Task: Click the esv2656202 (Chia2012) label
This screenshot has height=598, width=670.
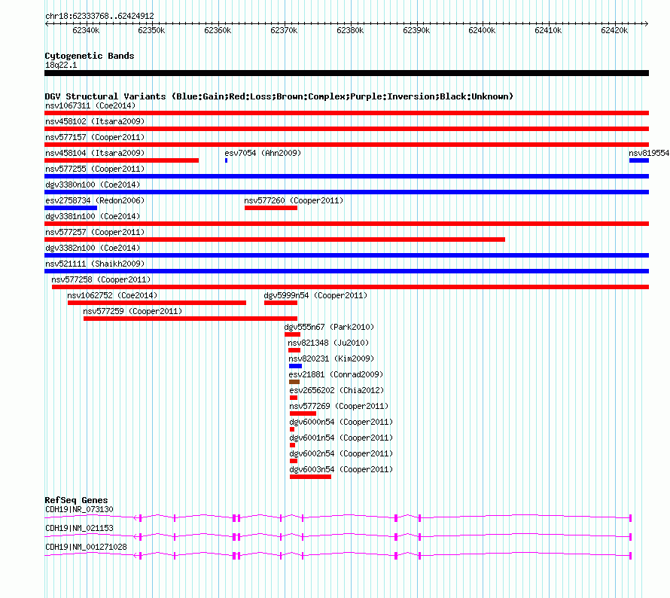Action: coord(337,390)
